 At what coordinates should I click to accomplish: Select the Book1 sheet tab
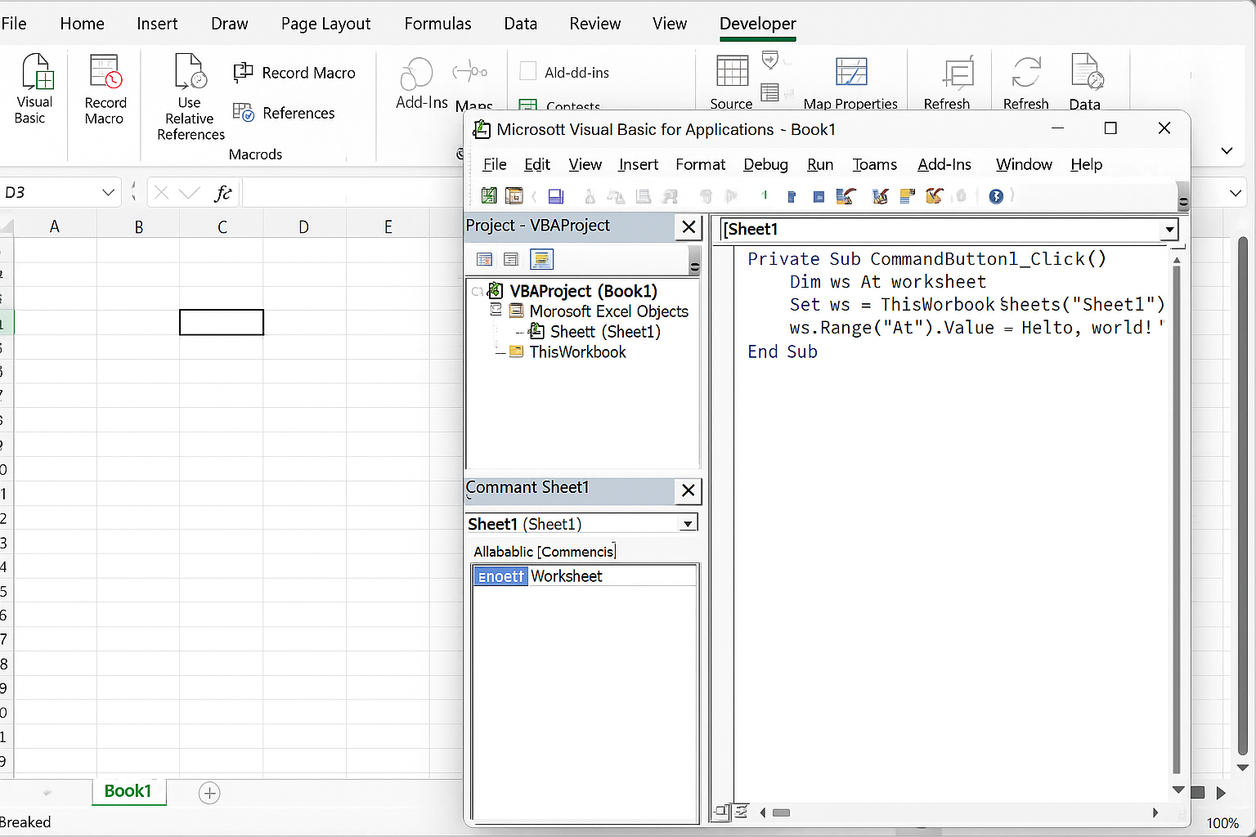click(128, 791)
